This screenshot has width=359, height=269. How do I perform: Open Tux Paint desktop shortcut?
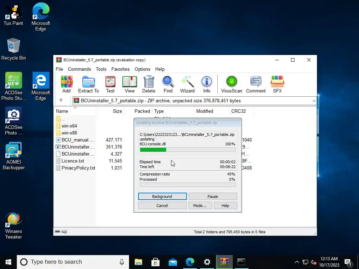[x=13, y=15]
